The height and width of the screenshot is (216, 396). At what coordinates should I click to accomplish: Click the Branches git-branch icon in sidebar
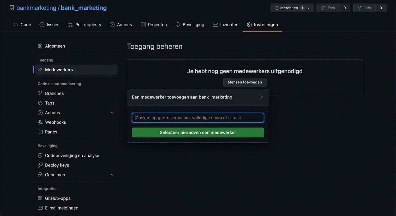coord(40,93)
